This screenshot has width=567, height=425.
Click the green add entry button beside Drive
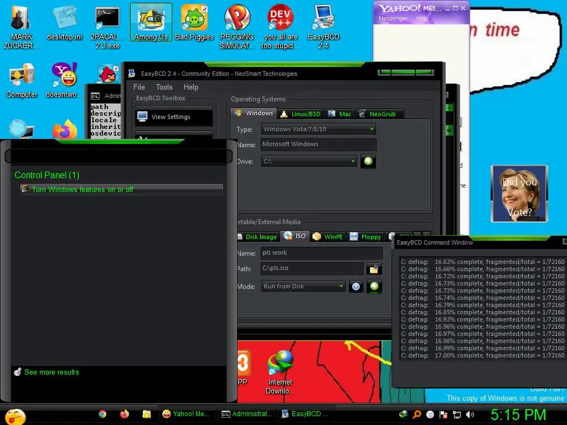point(368,161)
